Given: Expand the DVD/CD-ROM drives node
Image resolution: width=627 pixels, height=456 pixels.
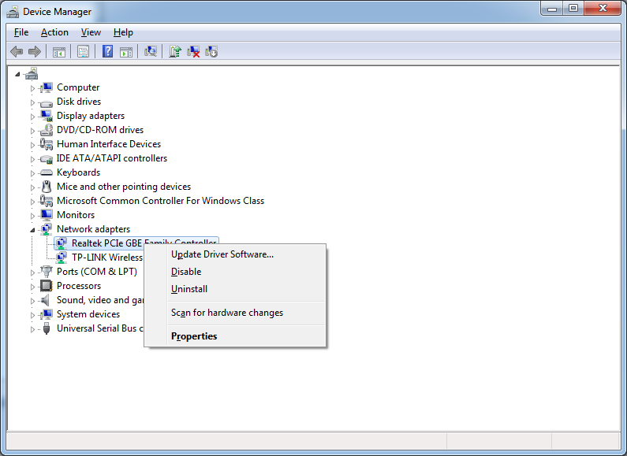Looking at the screenshot, I should point(33,131).
